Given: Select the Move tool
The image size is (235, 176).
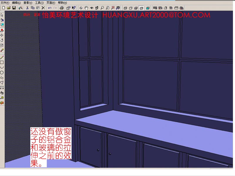Looking at the screenshot, I should [x=2, y=35].
